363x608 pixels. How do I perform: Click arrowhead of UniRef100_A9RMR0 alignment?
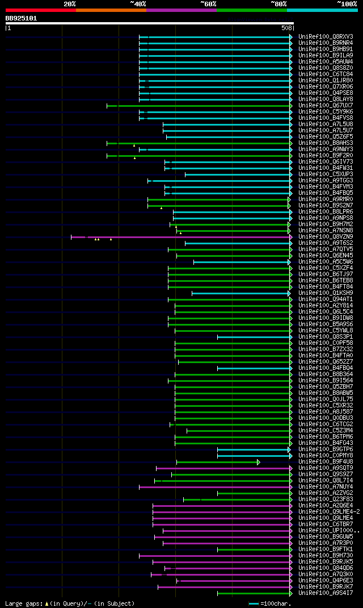coord(289,199)
